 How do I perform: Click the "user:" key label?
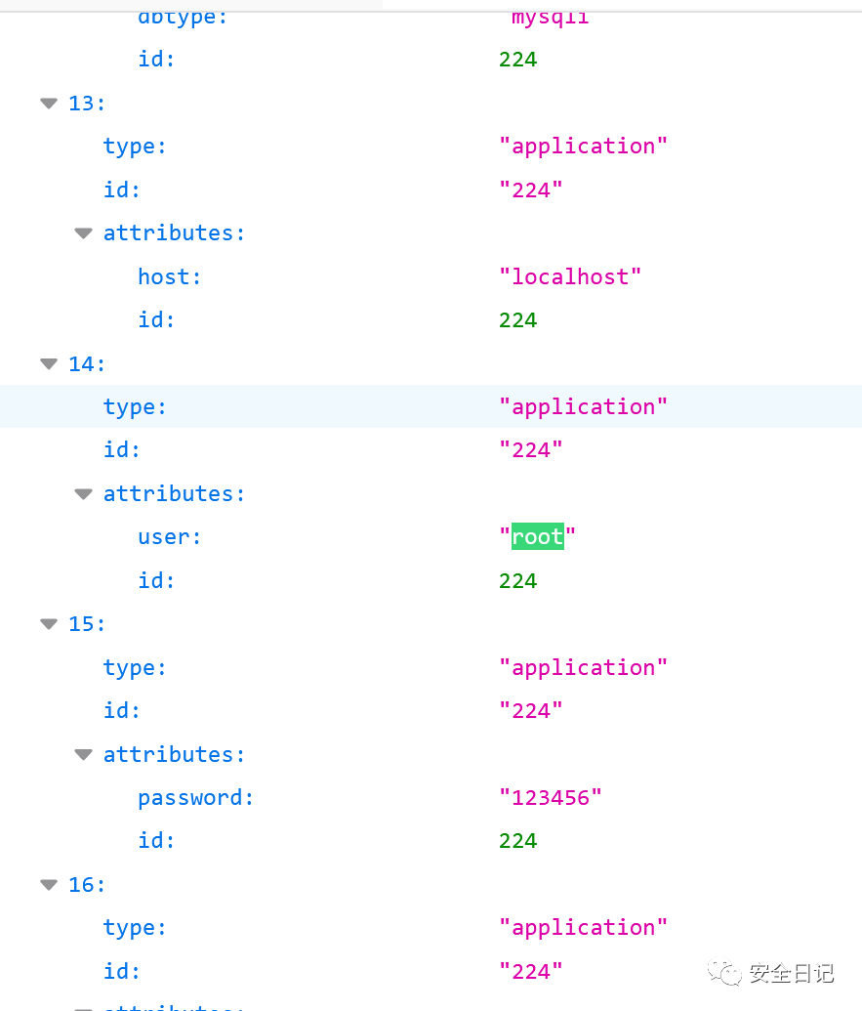pos(169,537)
